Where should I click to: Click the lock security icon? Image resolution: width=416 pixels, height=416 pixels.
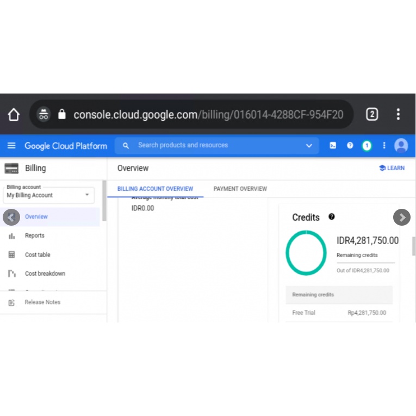(x=62, y=114)
